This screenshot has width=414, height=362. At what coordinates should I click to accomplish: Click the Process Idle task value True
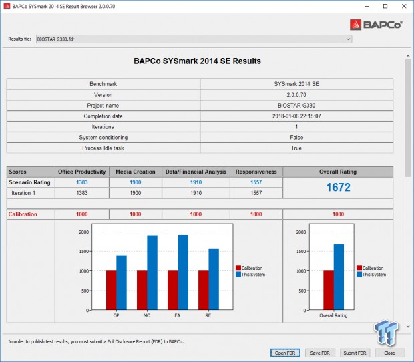(296, 148)
